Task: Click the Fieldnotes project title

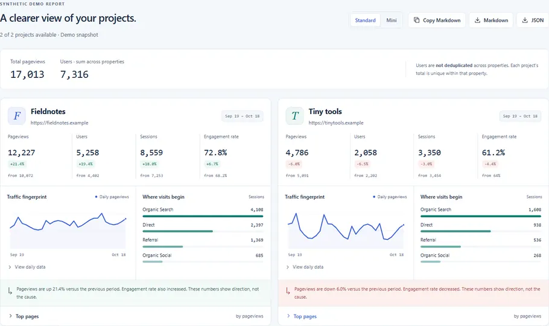Action: tap(48, 112)
